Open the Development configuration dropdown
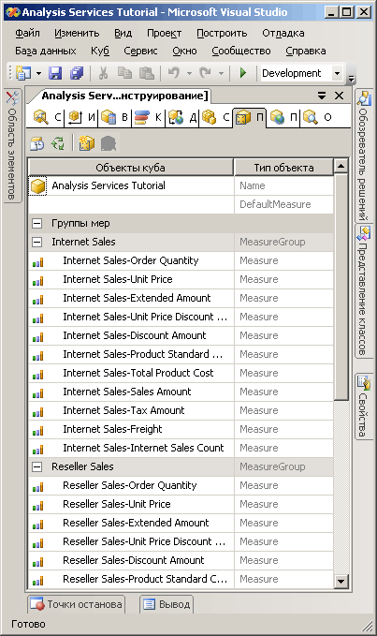The height and width of the screenshot is (636, 377). [x=337, y=73]
